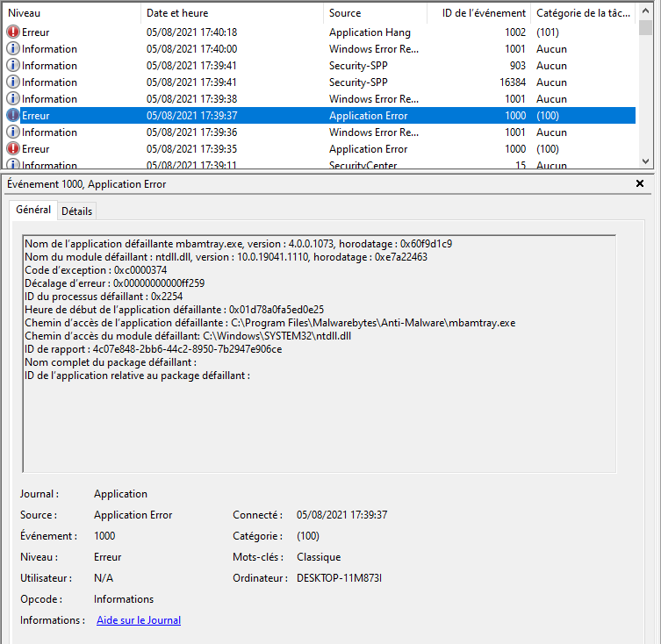Click the event list scrollbar thumb
661x644 pixels.
tap(645, 27)
